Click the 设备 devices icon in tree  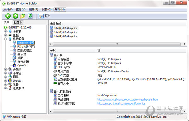pyautogui.click(x=10, y=84)
